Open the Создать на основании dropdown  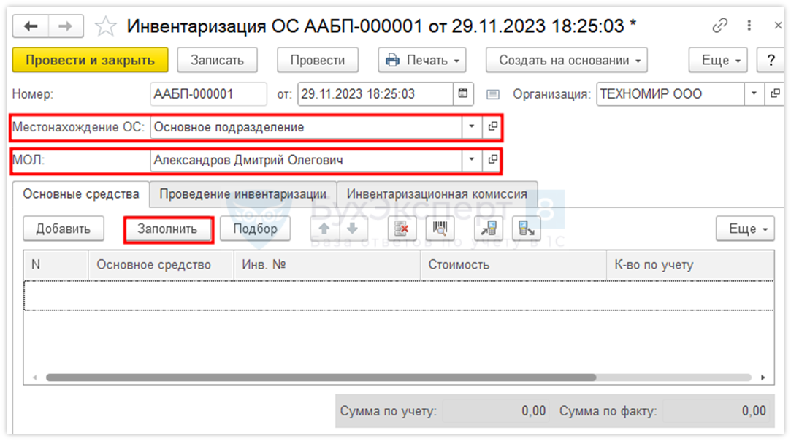(567, 60)
